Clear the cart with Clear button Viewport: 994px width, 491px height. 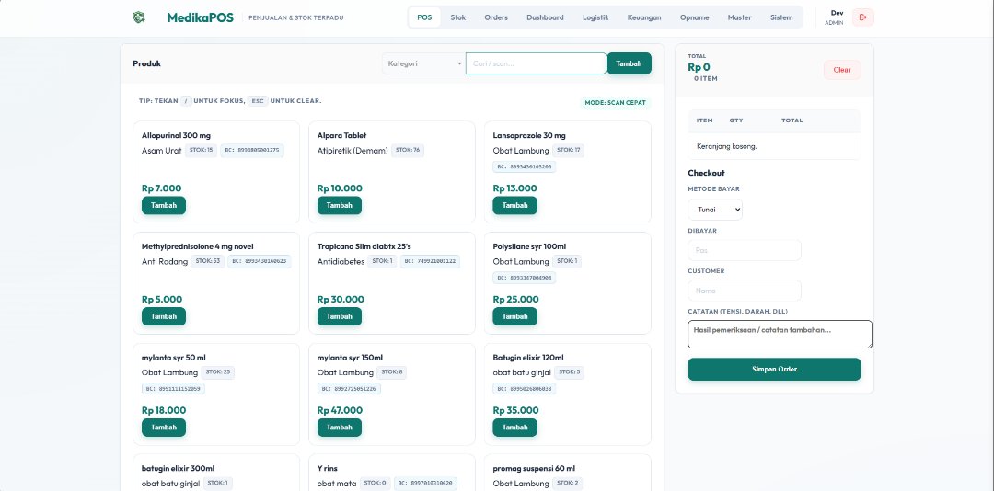coord(842,70)
